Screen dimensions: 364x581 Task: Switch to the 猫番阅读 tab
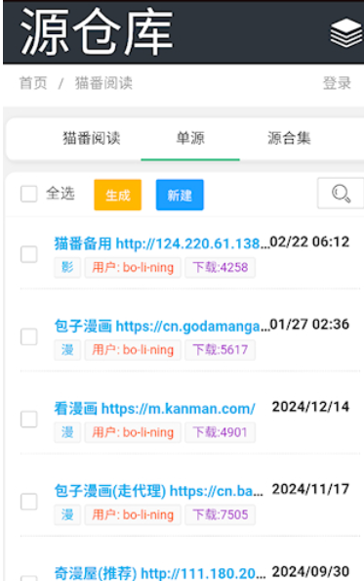click(x=92, y=139)
